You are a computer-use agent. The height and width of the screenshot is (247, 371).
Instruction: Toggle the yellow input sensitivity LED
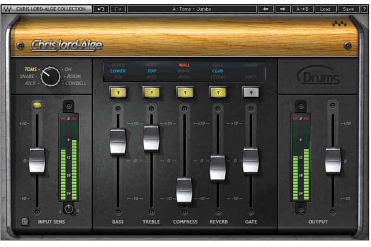(x=37, y=105)
